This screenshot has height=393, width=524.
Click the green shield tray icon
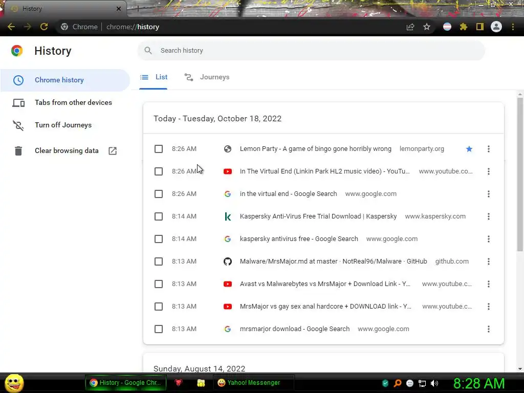[385, 383]
